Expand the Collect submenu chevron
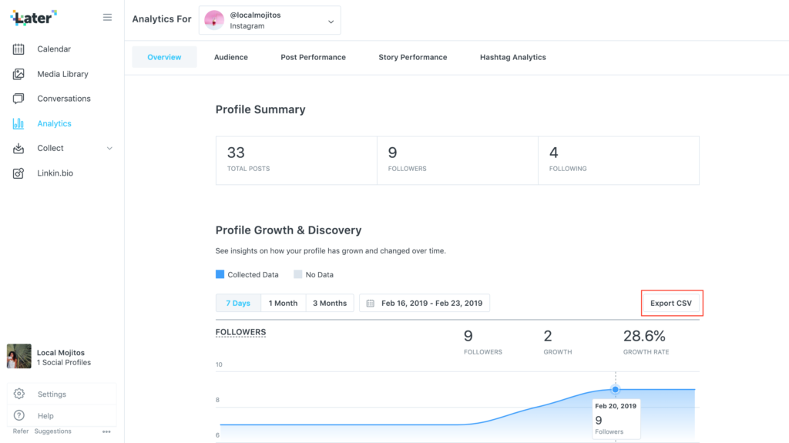Image resolution: width=789 pixels, height=443 pixels. point(109,149)
